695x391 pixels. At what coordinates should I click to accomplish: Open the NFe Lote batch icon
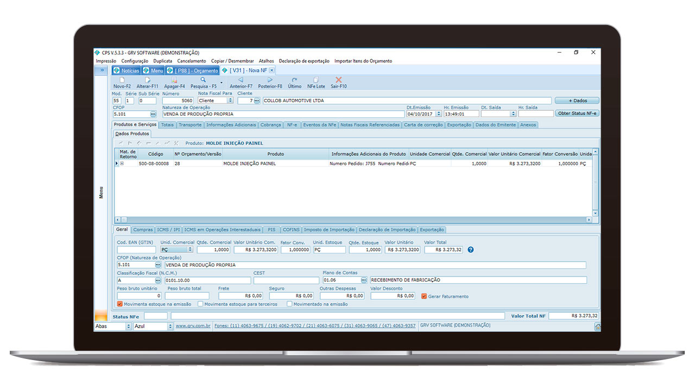click(x=315, y=80)
